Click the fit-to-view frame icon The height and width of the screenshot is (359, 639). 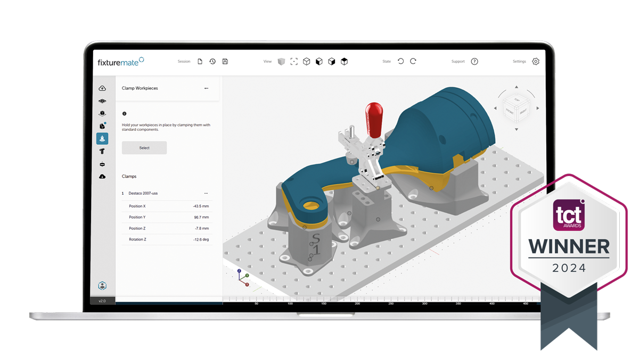[x=294, y=62]
